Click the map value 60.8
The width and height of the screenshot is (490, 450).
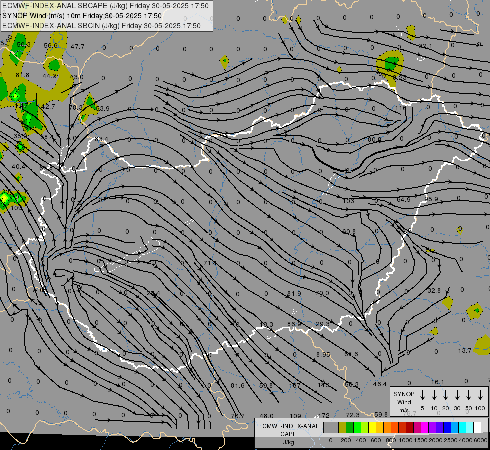tap(349, 231)
